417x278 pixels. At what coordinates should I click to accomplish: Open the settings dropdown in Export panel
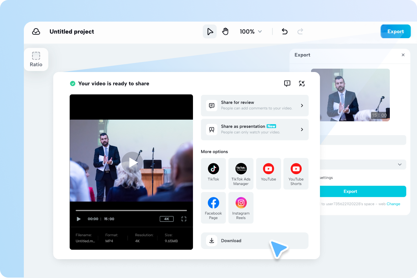point(400,164)
